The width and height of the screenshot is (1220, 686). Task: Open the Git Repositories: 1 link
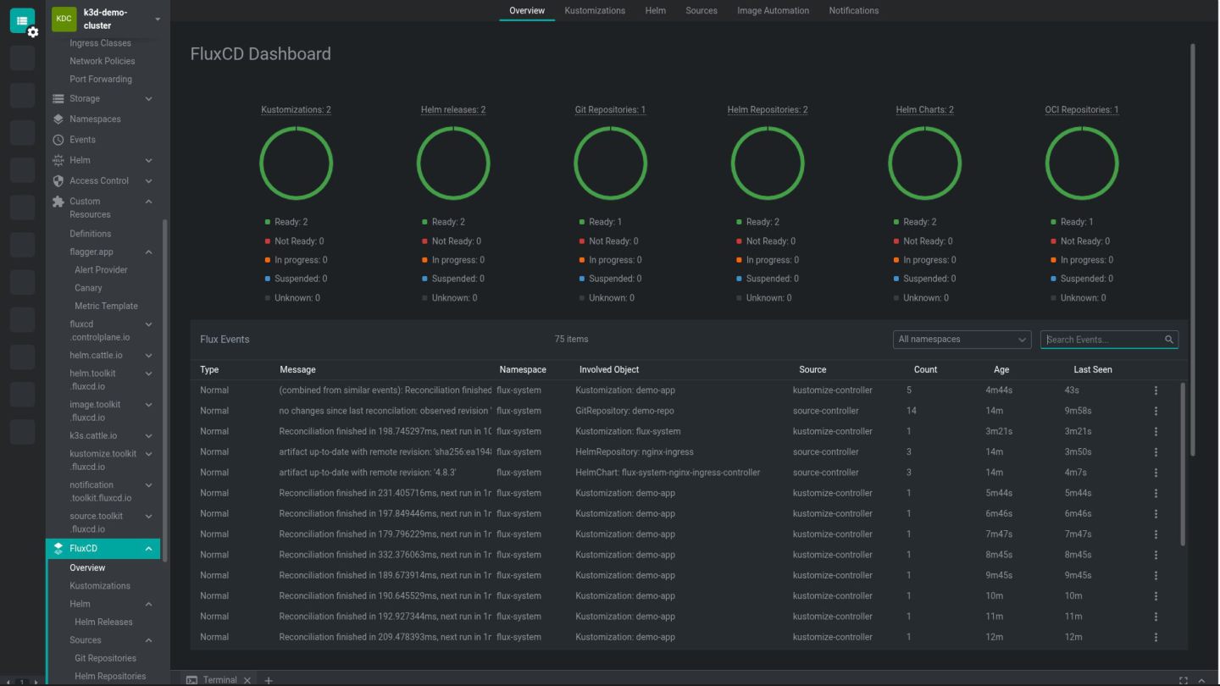[610, 110]
